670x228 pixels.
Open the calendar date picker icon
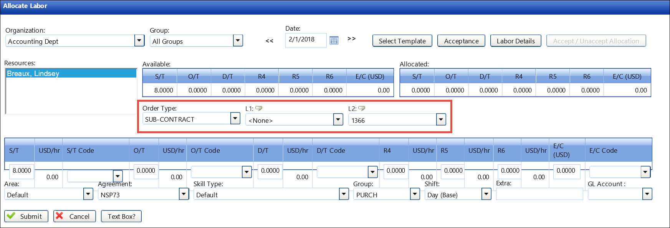pos(334,40)
